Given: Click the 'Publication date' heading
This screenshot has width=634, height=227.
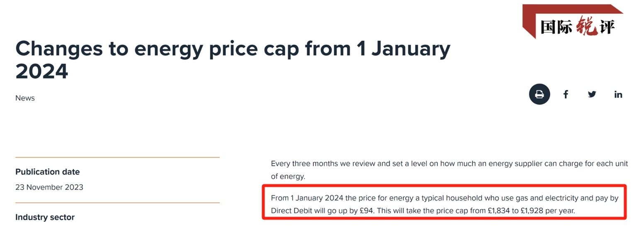Looking at the screenshot, I should (47, 172).
